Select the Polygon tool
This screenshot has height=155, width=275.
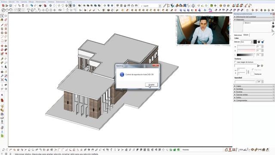tap(6, 33)
